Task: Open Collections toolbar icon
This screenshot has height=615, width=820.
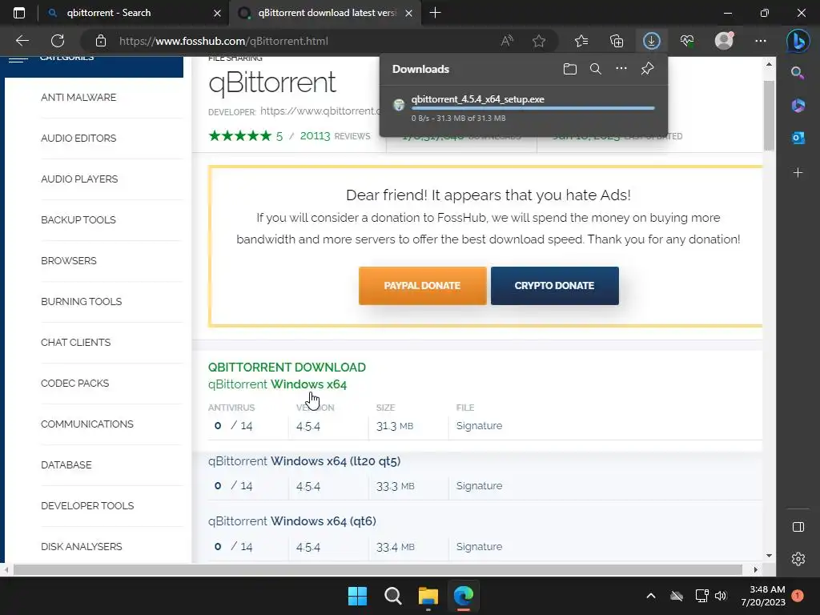Action: click(617, 41)
